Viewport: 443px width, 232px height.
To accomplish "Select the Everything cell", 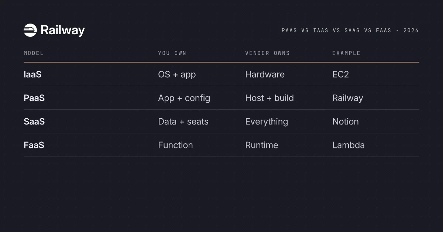I will coord(267,122).
